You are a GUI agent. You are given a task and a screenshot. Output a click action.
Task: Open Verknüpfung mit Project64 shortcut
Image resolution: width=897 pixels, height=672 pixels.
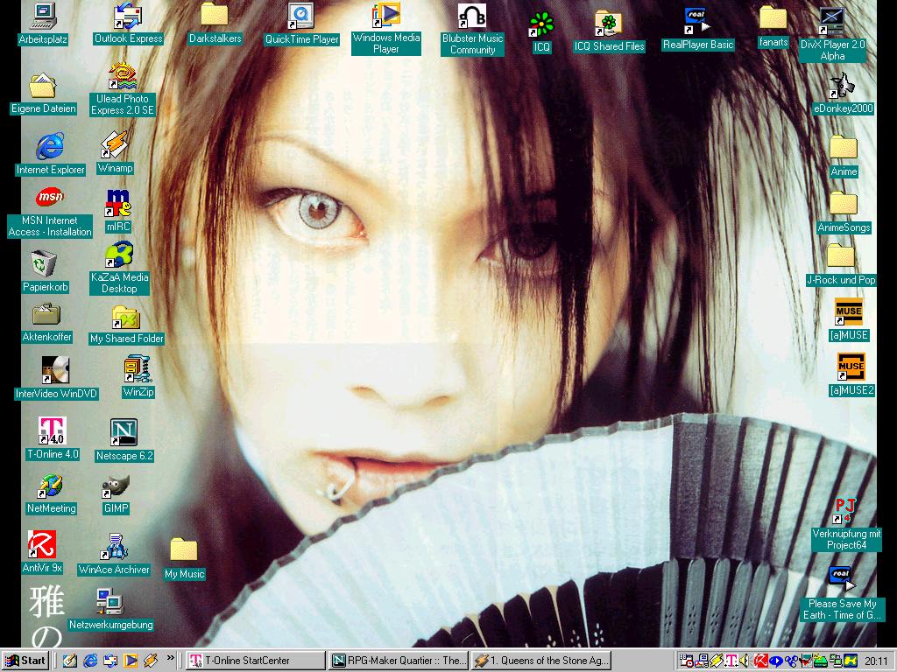point(847,525)
